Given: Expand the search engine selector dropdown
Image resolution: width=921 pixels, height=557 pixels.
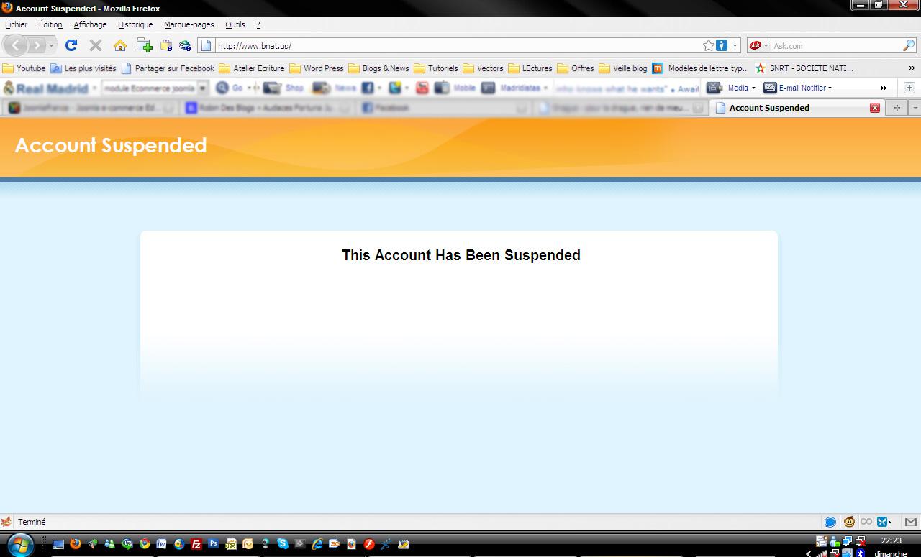Looking at the screenshot, I should point(758,45).
